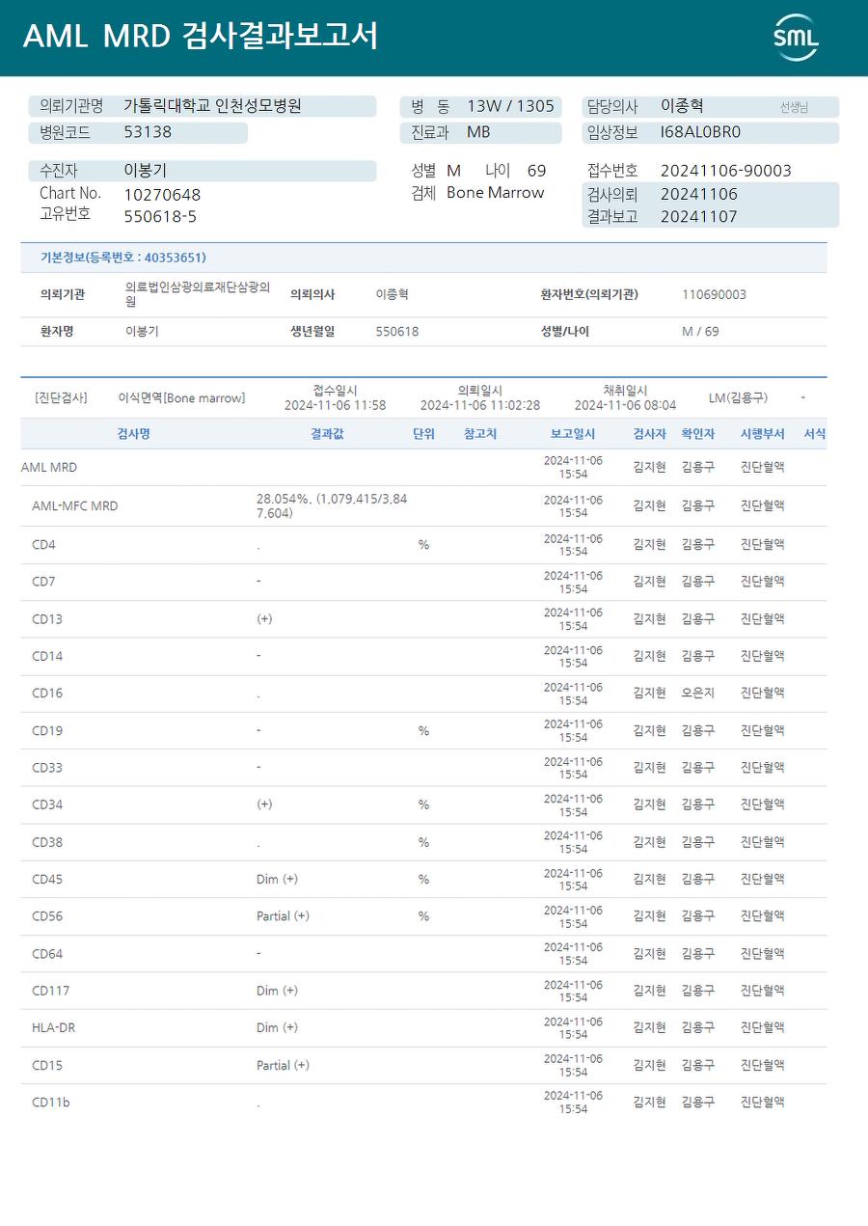Viewport: 868px width, 1226px height.
Task: Click 고유번호 value '550618-5'
Action: pos(160,216)
